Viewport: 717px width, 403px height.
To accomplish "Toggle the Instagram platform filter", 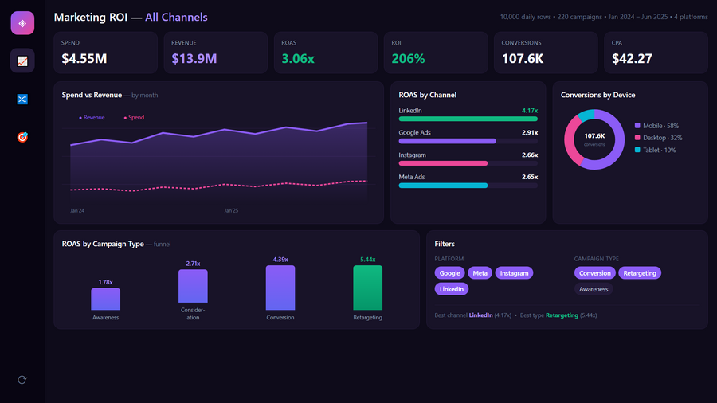I will [514, 272].
